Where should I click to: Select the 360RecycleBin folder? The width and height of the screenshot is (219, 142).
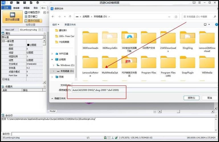click(110, 40)
